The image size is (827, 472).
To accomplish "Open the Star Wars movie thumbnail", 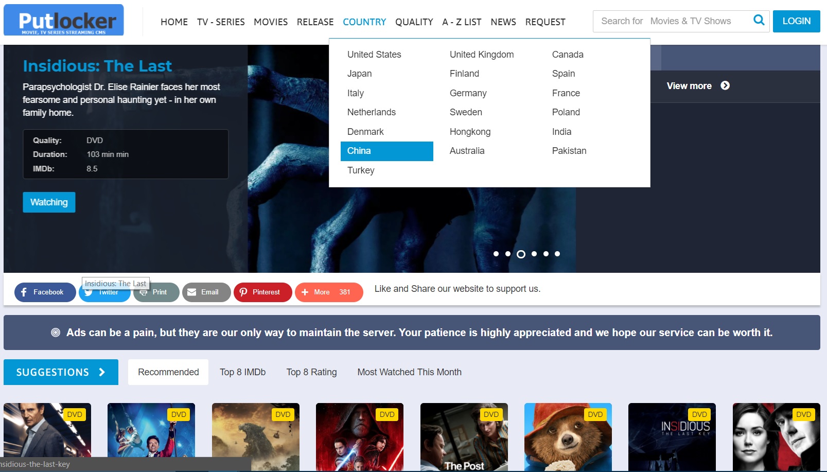I will click(360, 437).
